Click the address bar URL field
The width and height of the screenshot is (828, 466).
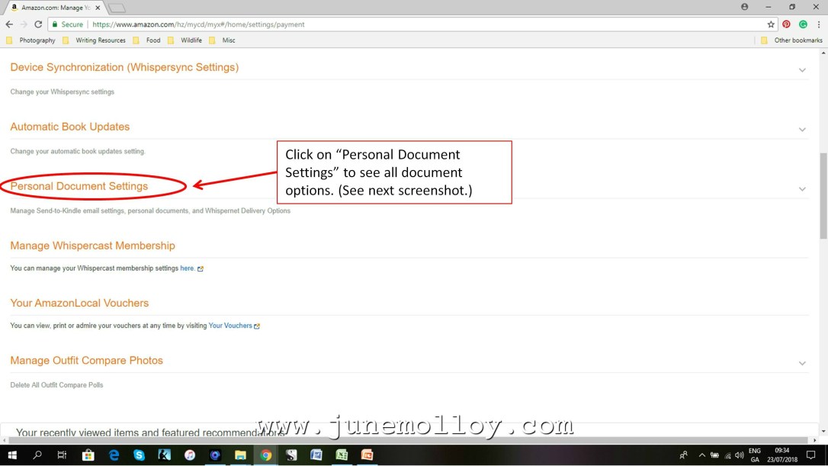tap(381, 24)
